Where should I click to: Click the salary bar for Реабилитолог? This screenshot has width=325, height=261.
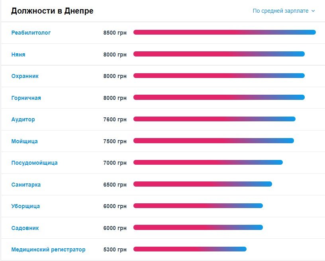[x=225, y=32]
